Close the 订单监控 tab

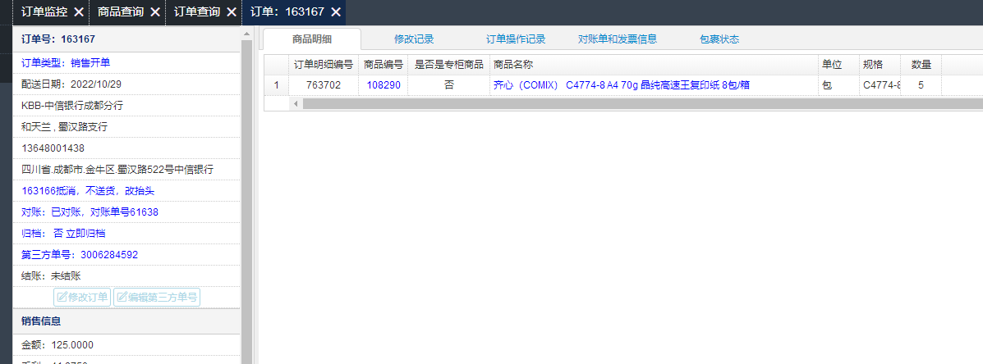78,11
